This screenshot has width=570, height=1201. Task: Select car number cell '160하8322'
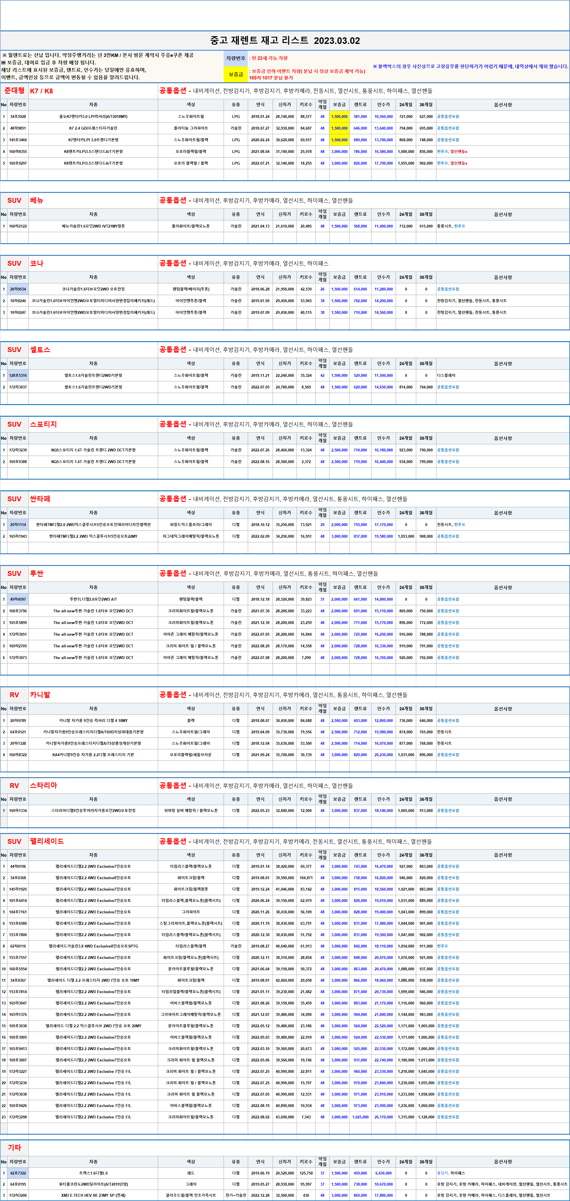point(18,755)
